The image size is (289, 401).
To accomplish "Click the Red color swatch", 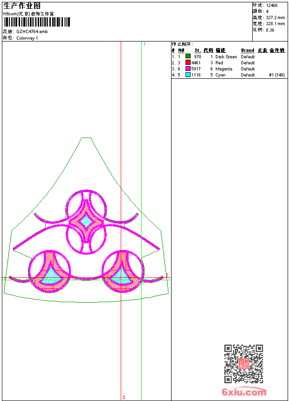I will click(188, 62).
